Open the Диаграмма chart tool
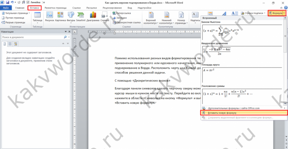Viewport: 288px width, 149px height. click(93, 17)
